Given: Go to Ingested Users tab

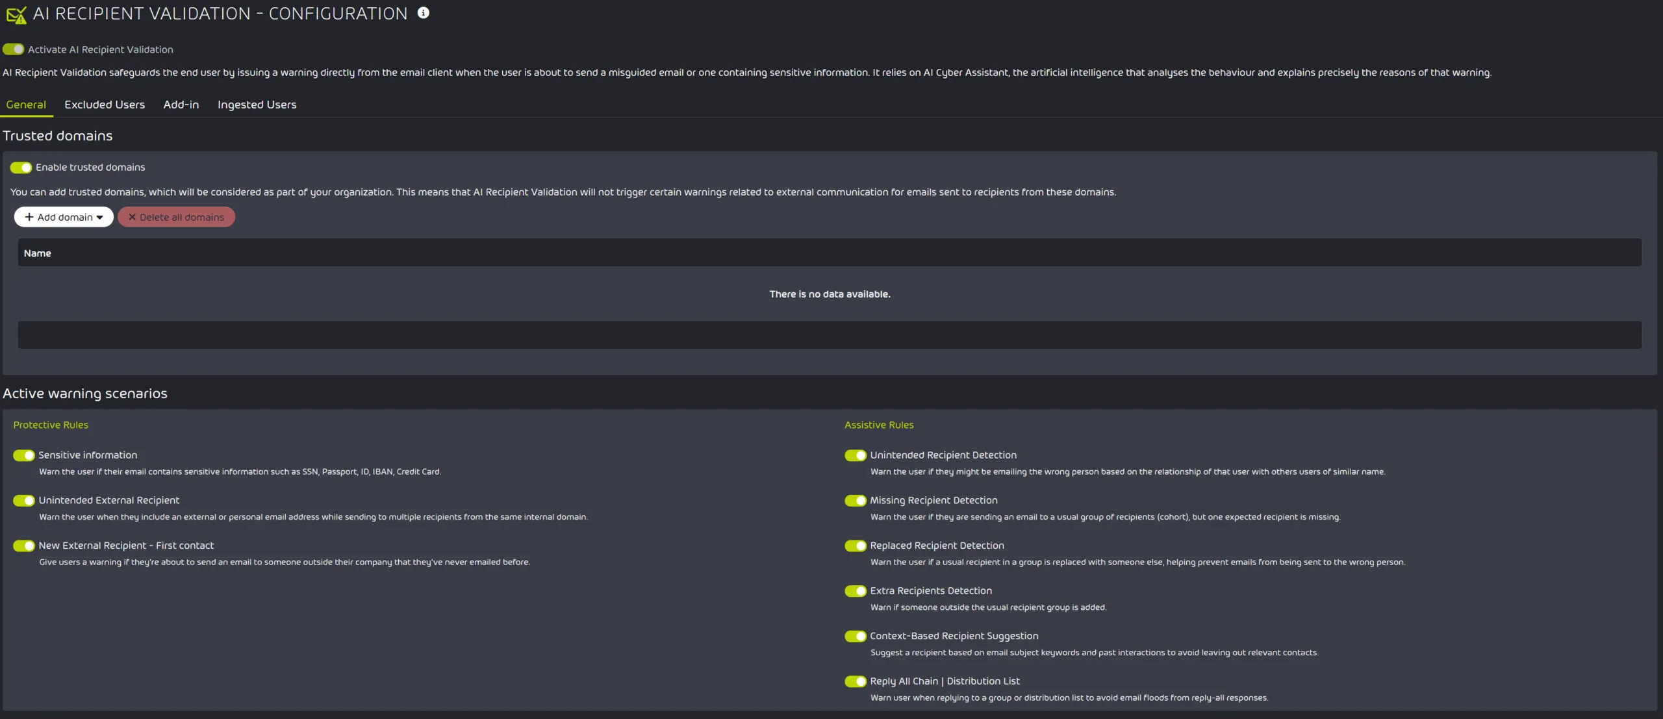Looking at the screenshot, I should pyautogui.click(x=257, y=105).
